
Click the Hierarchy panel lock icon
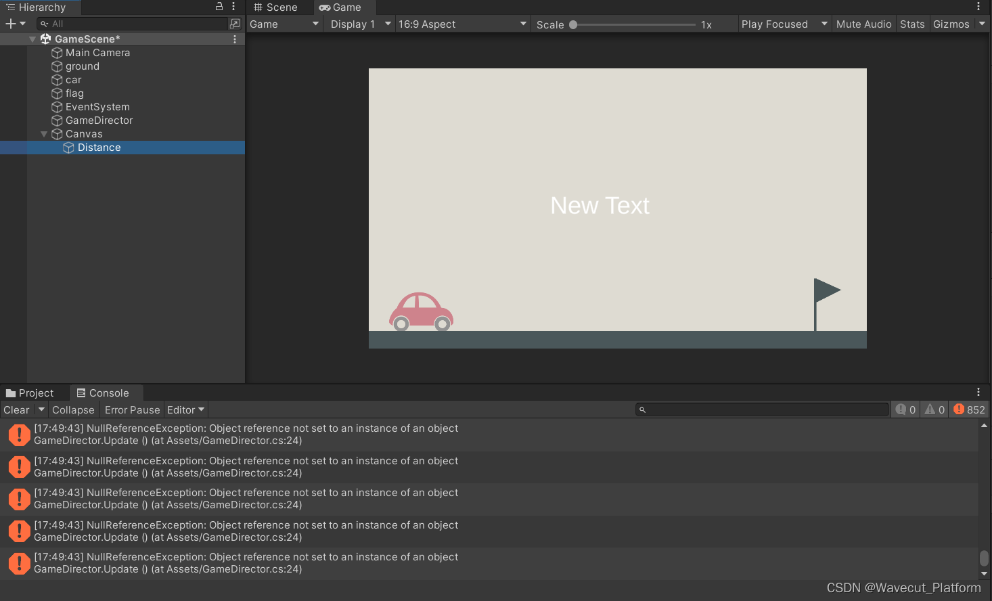tap(219, 6)
